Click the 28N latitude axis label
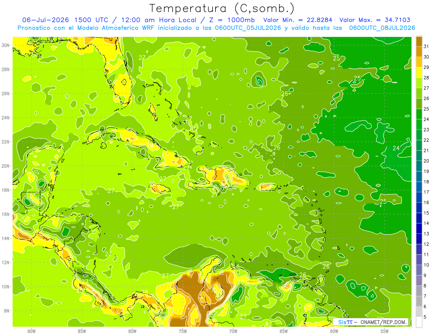Image resolution: width=436 pixels, height=336 pixels. (x=6, y=69)
